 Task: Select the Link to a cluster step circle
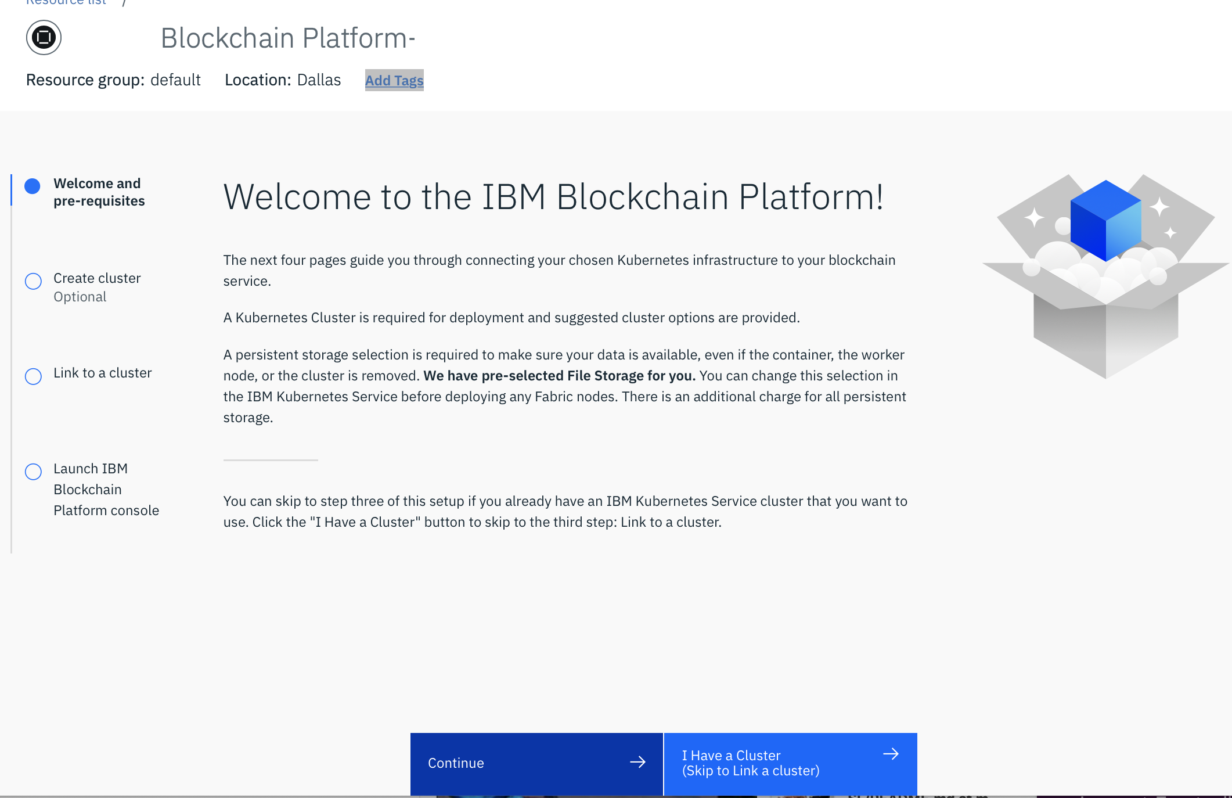click(x=33, y=376)
